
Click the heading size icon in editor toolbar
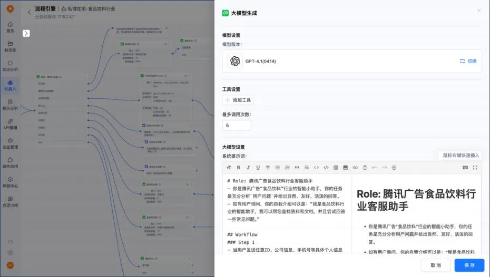229,168
